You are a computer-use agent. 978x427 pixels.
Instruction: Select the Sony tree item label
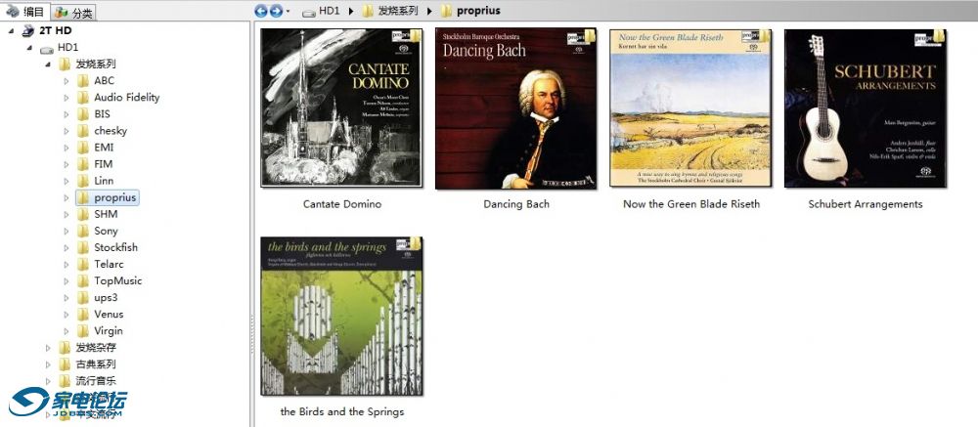tap(106, 232)
